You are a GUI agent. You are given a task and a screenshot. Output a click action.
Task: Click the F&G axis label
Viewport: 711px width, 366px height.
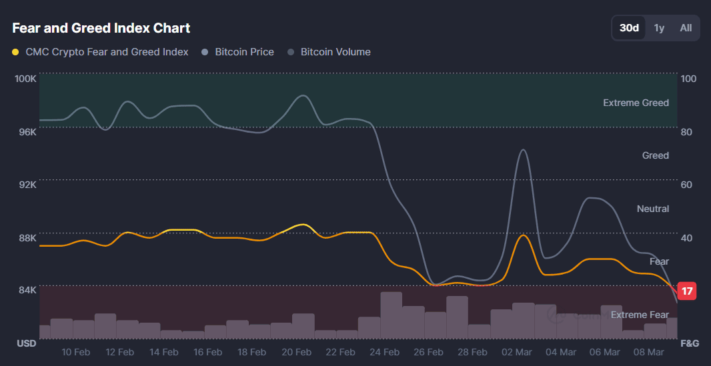[x=688, y=343]
